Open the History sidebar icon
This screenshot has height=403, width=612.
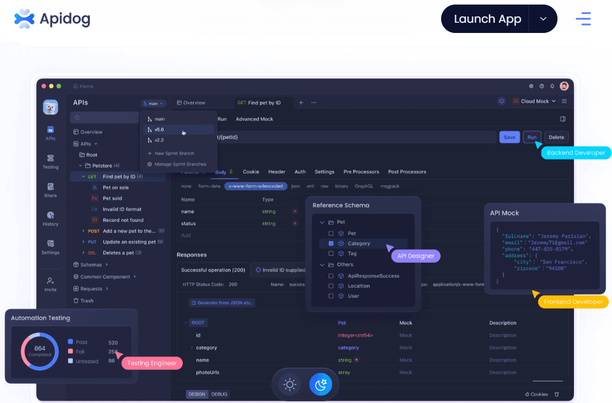(51, 219)
